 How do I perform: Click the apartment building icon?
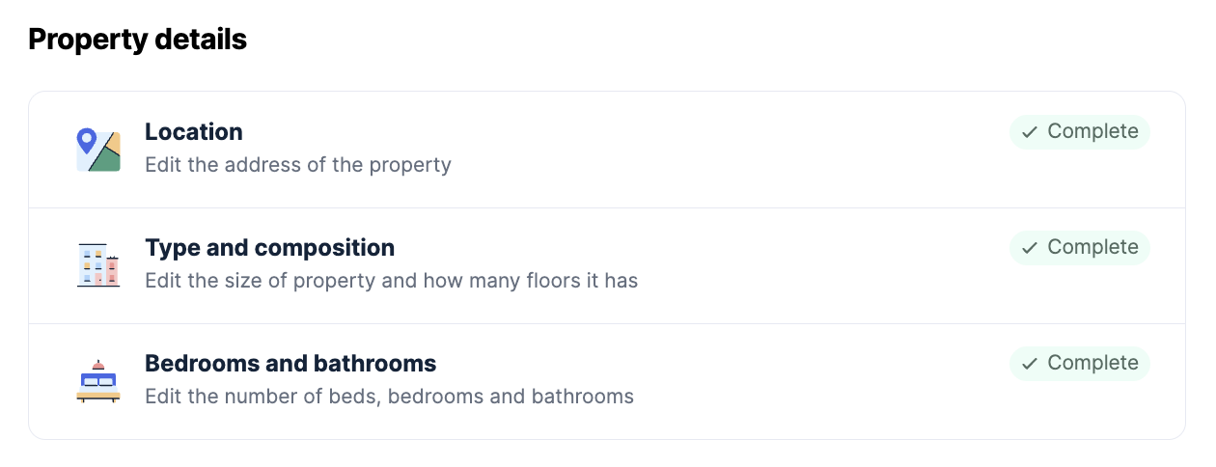tap(98, 265)
